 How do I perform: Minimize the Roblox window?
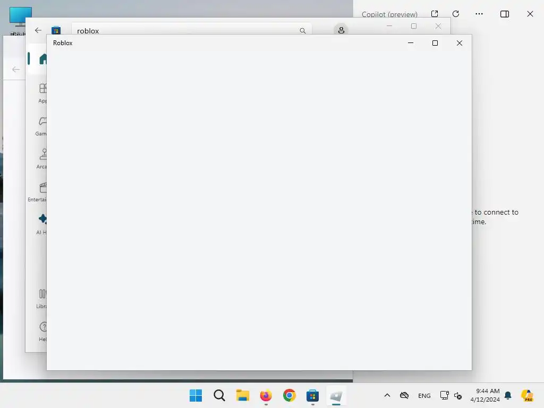click(411, 43)
